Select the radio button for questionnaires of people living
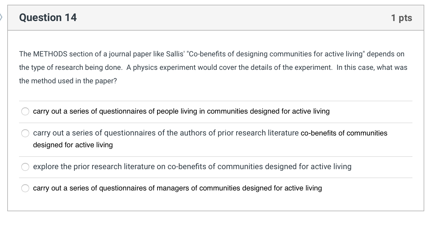The height and width of the screenshot is (230, 436). click(x=25, y=111)
